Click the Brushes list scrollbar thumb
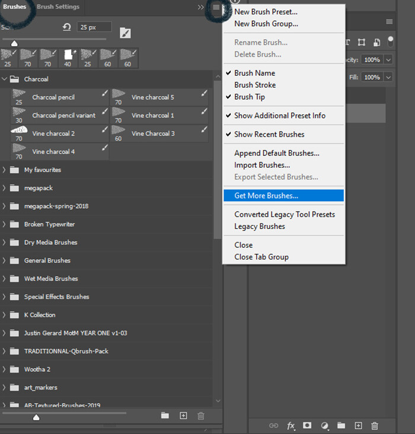The image size is (415, 434). tap(218, 159)
